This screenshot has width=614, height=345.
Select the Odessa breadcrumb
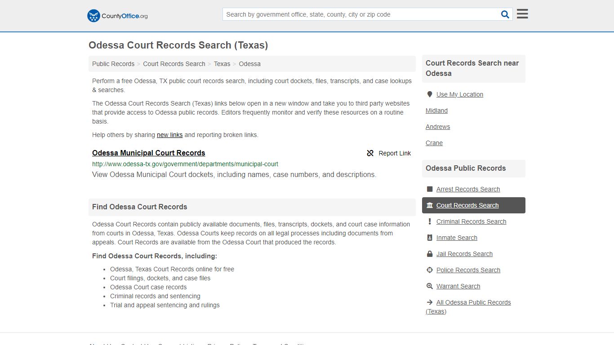click(x=249, y=64)
